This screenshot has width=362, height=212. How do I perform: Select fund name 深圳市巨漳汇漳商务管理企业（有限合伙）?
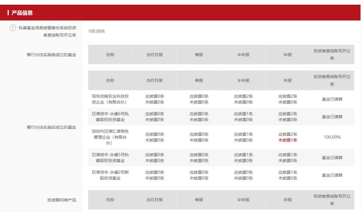pos(110,137)
